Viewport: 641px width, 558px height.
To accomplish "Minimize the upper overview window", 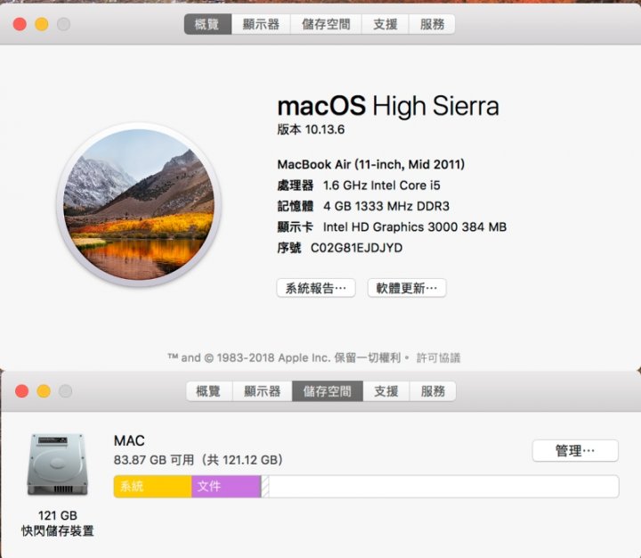I will point(41,24).
